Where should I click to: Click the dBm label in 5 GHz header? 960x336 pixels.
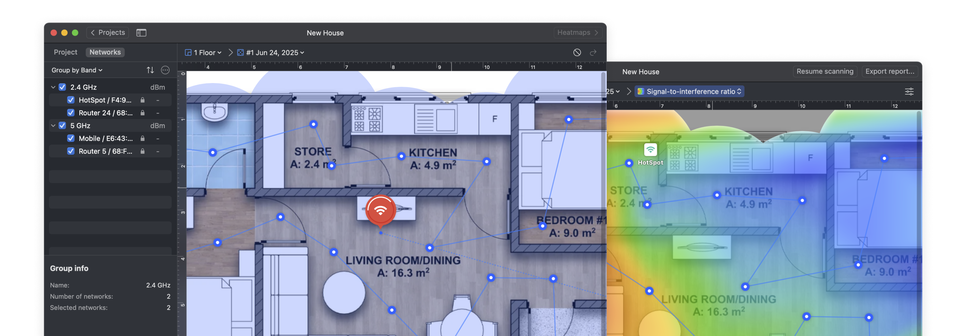[157, 126]
